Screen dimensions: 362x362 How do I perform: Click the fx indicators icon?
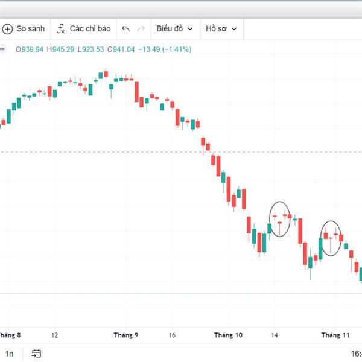coord(60,29)
